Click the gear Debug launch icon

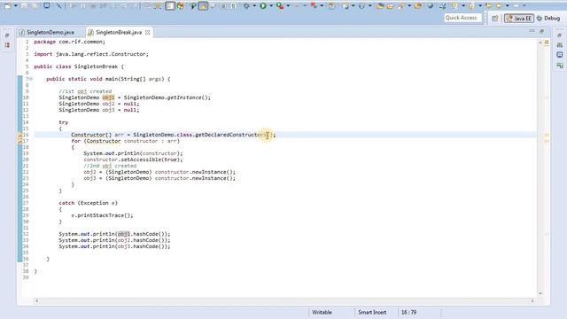click(x=246, y=6)
